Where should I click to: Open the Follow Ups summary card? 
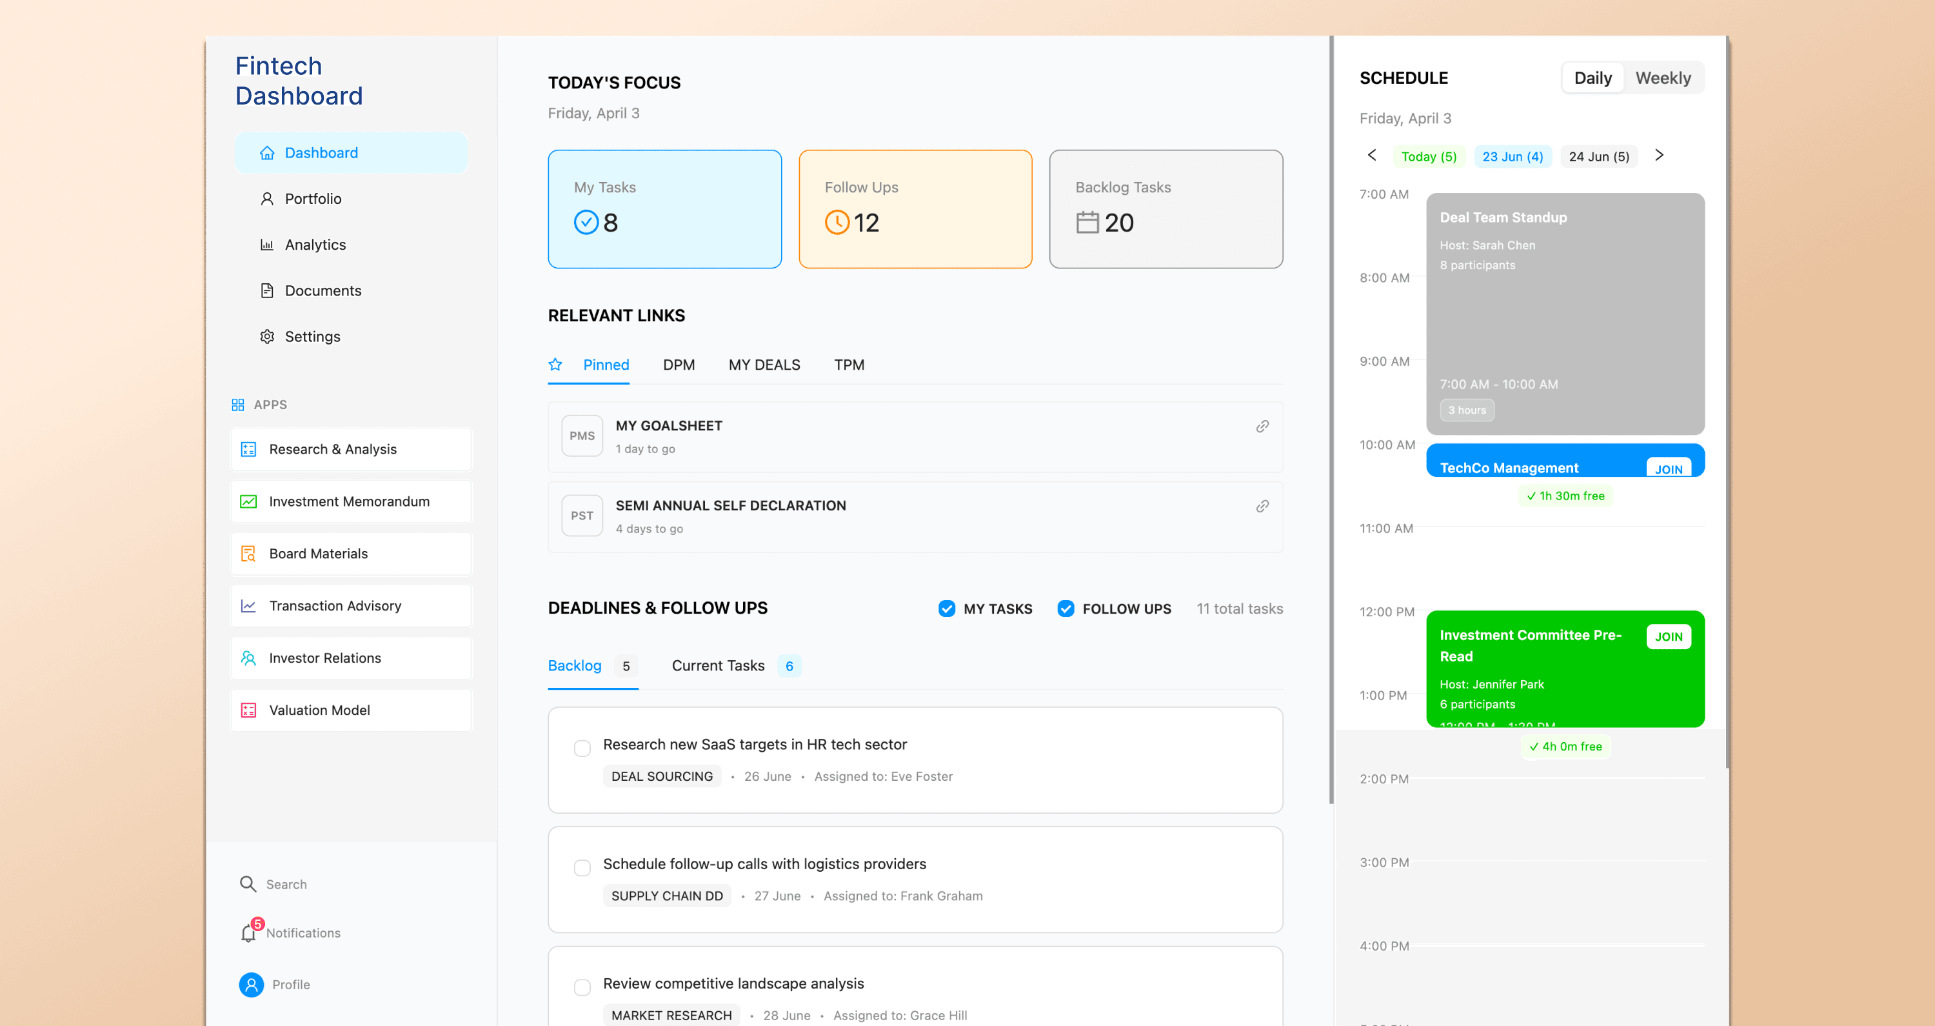click(915, 209)
